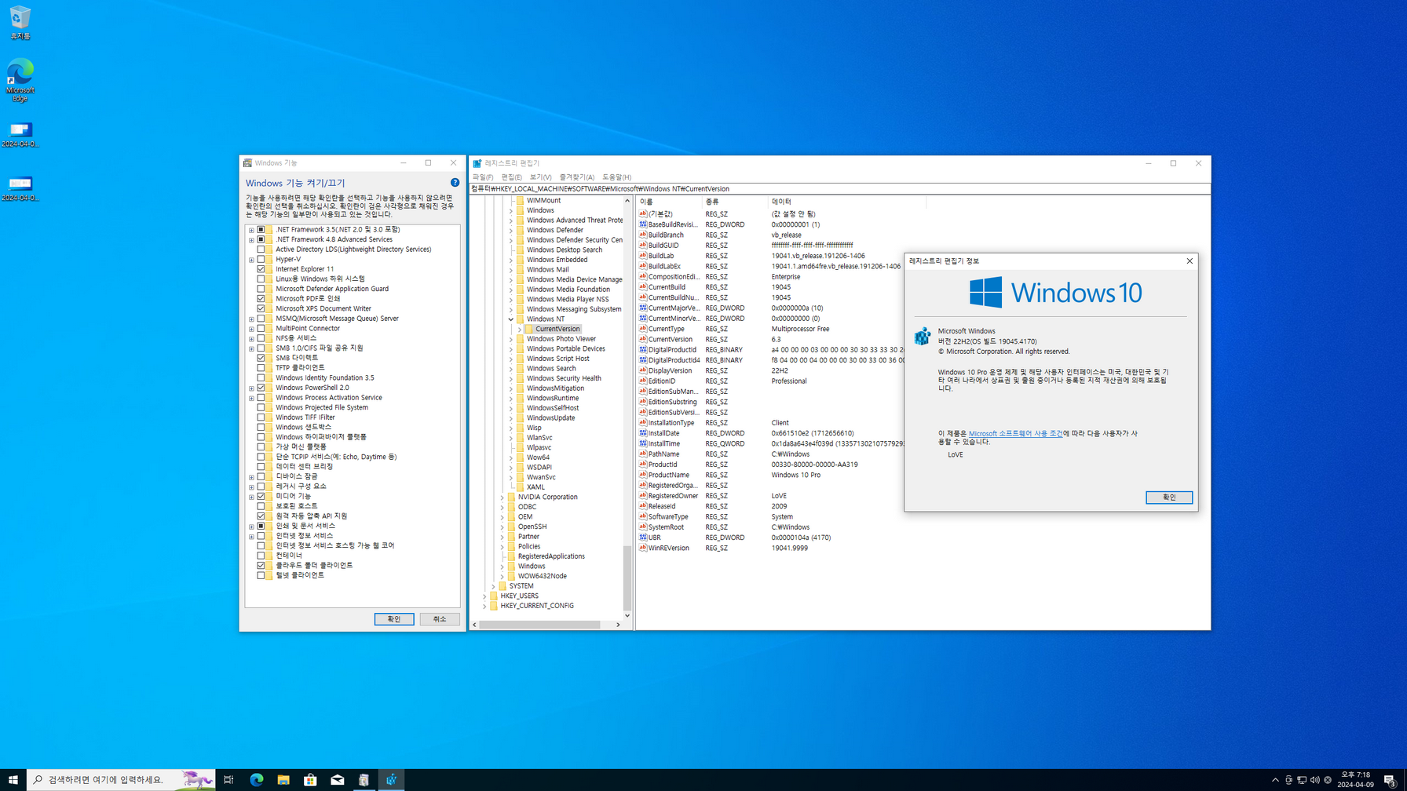This screenshot has height=791, width=1407.
Task: Open the 파일(F) menu in Registry Editor
Action: 483,177
